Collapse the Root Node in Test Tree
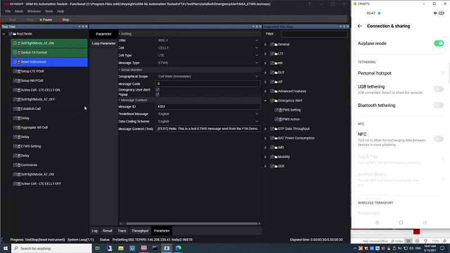This screenshot has width=450, height=253. coord(4,34)
